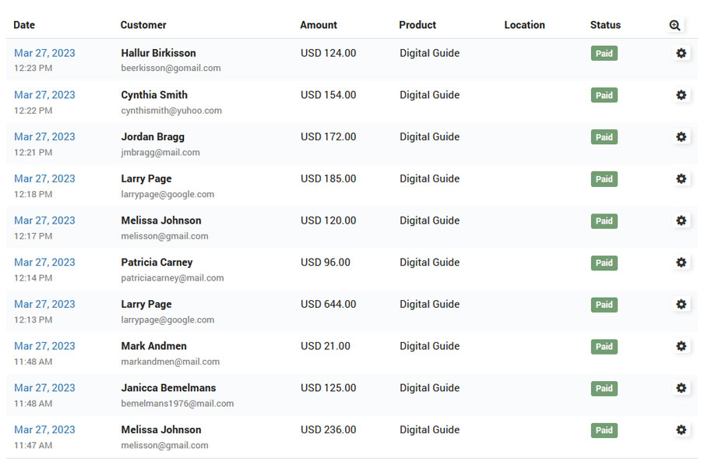Click the gear icon on Janicca Bemelmans' row
The height and width of the screenshot is (459, 701).
point(682,388)
